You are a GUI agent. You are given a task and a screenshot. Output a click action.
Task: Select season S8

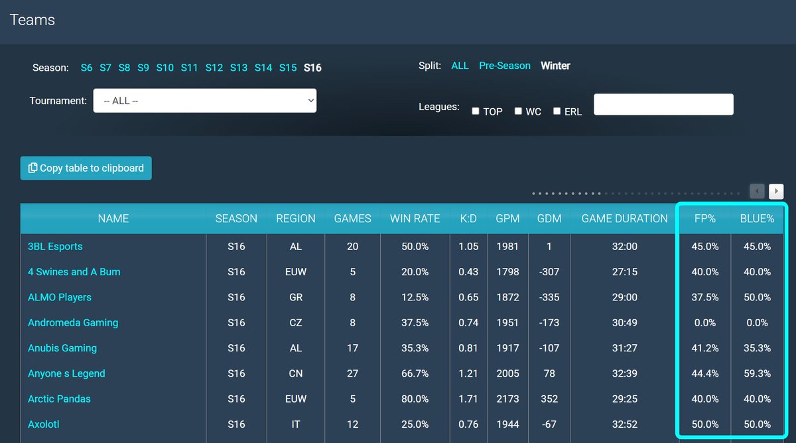(125, 68)
